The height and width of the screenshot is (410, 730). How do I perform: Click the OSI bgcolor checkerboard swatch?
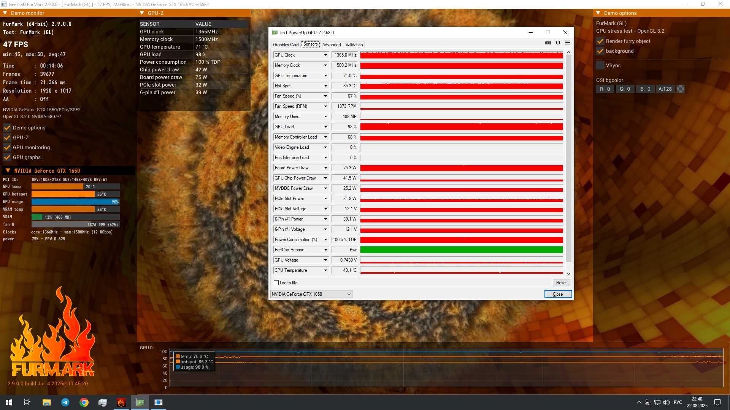[681, 89]
